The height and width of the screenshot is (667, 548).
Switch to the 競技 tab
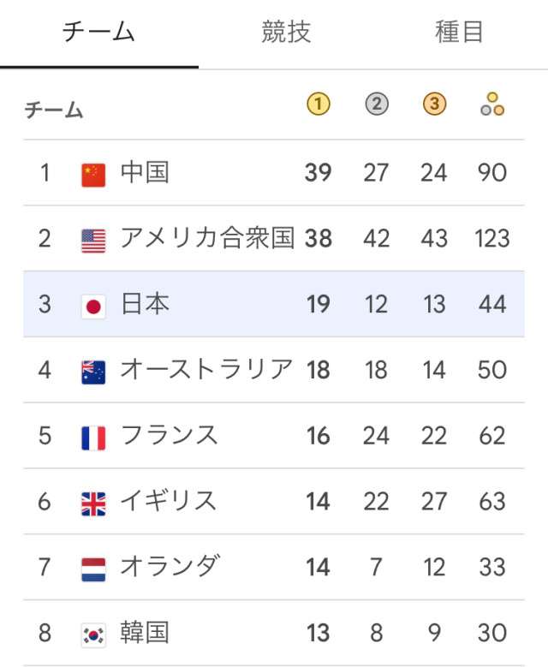tap(286, 33)
